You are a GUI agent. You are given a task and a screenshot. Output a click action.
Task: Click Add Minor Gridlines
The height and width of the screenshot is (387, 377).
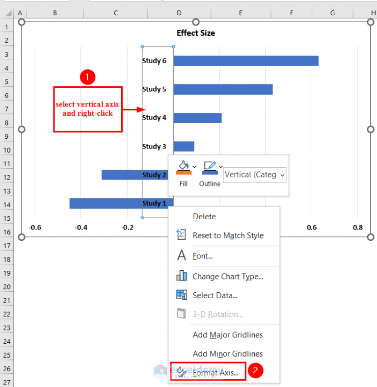click(x=228, y=354)
